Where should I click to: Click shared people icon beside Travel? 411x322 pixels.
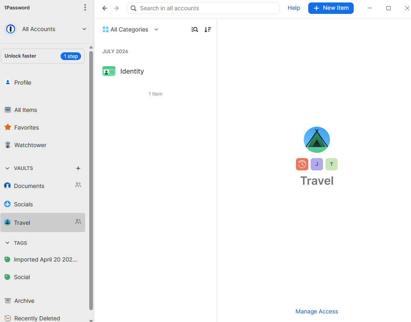pos(78,221)
